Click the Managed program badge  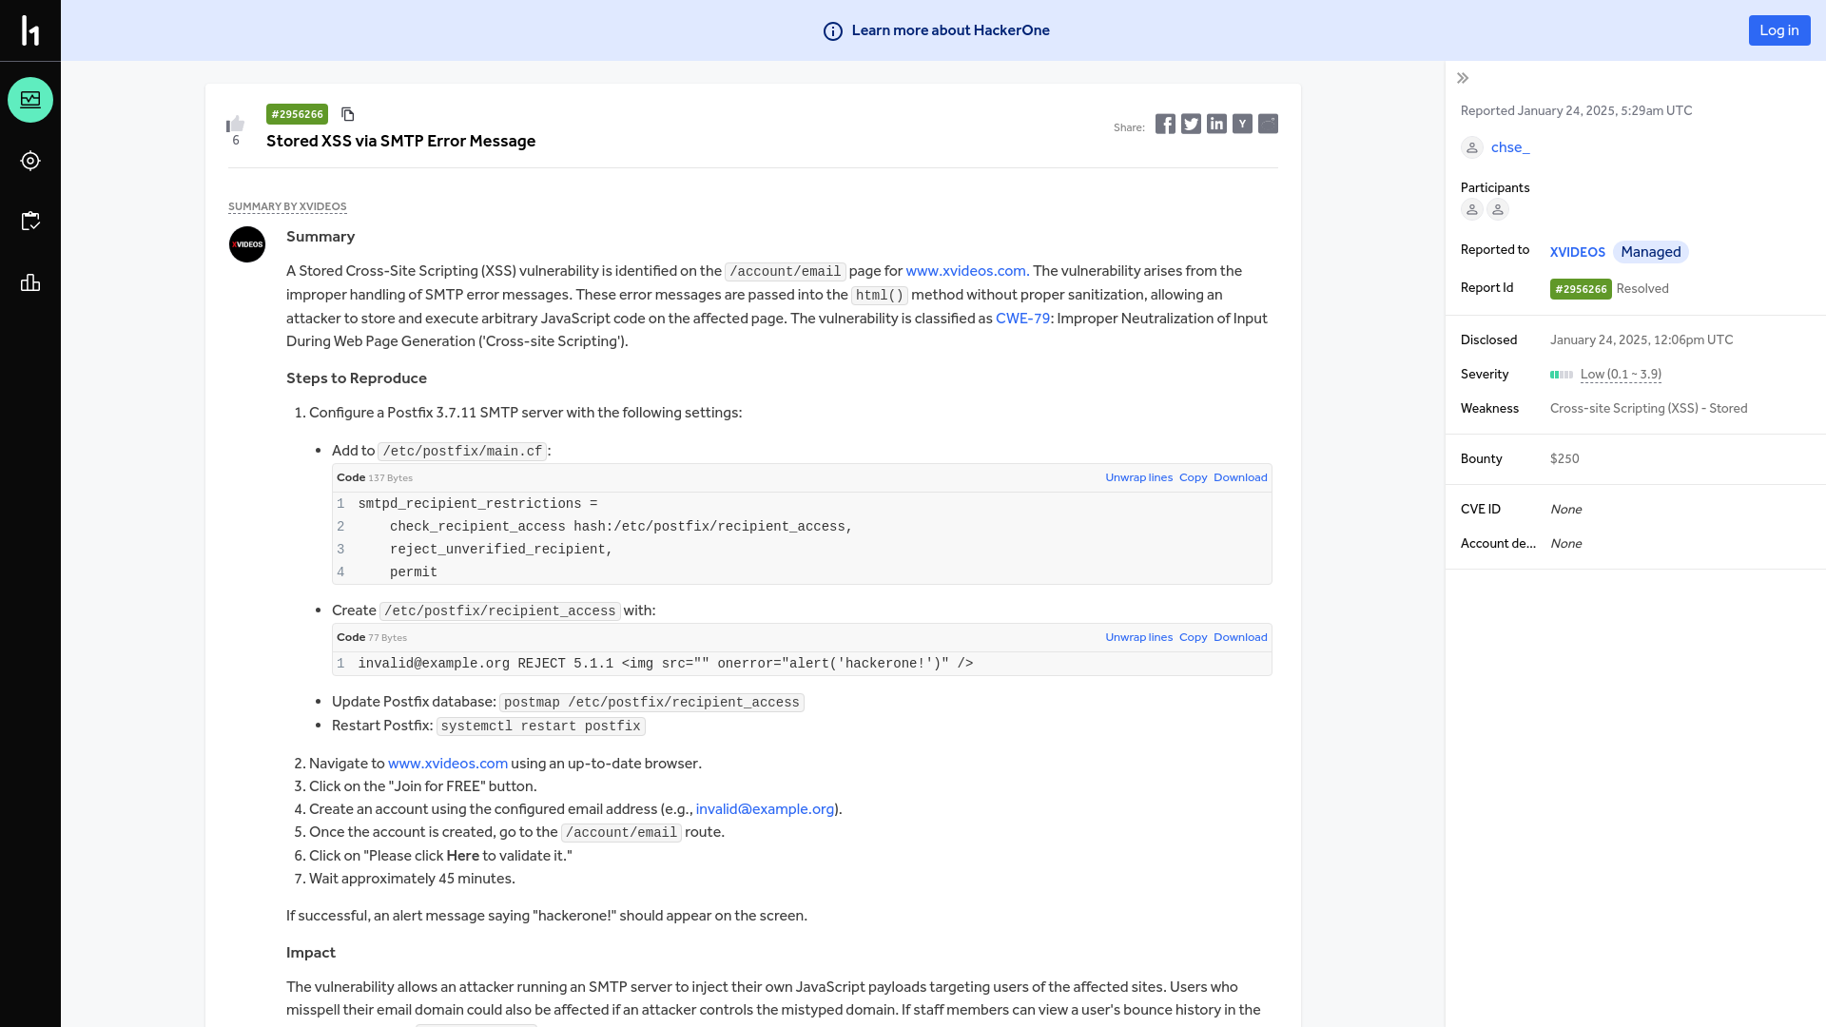(x=1651, y=252)
